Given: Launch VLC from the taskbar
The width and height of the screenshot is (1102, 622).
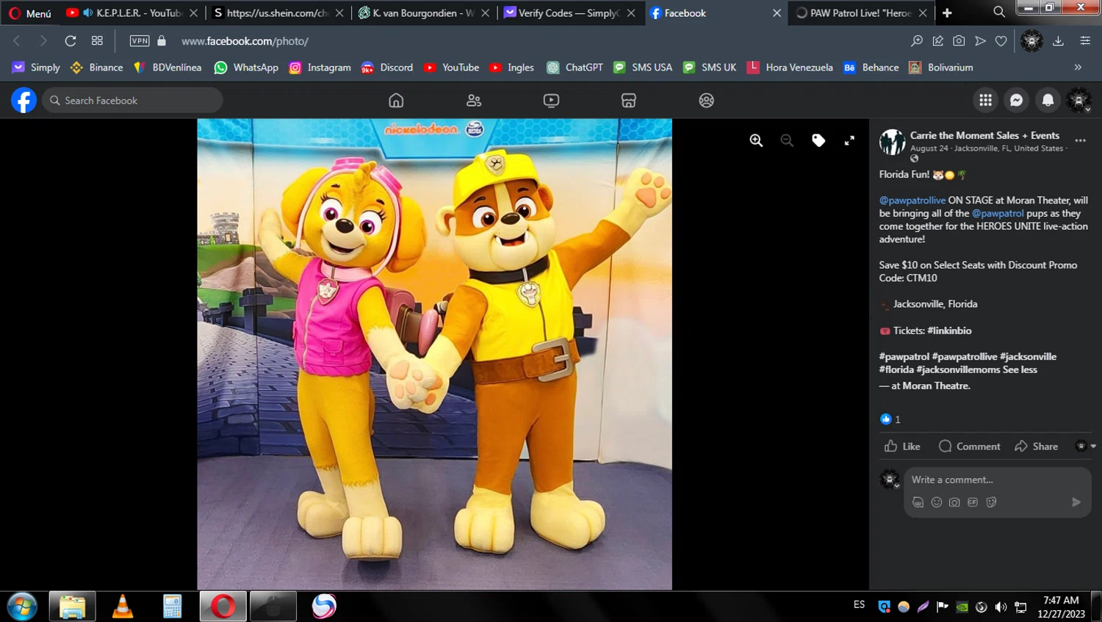Looking at the screenshot, I should click(123, 607).
